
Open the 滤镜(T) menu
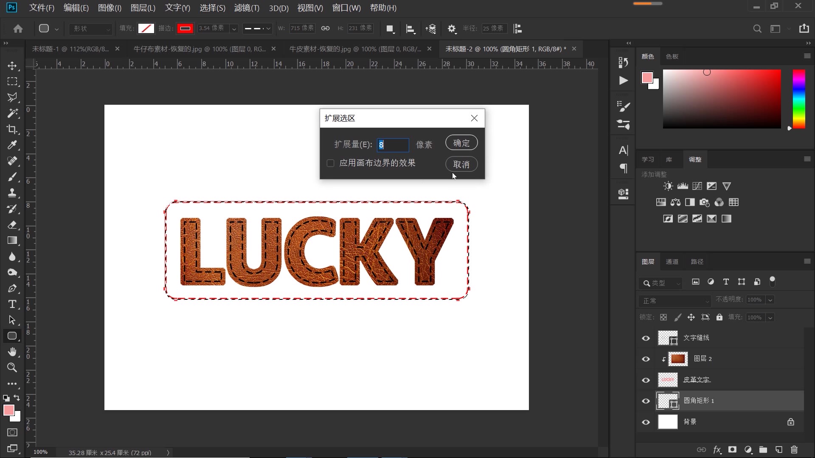pyautogui.click(x=247, y=8)
